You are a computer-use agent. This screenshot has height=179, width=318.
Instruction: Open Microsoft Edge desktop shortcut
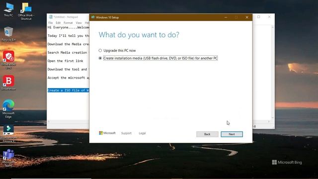pyautogui.click(x=8, y=109)
